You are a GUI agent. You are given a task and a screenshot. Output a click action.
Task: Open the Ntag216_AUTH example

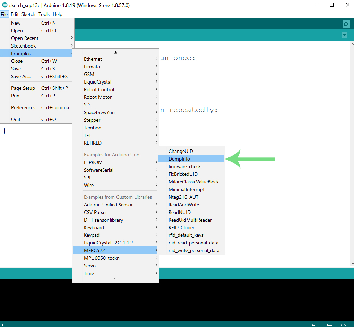[191, 197]
